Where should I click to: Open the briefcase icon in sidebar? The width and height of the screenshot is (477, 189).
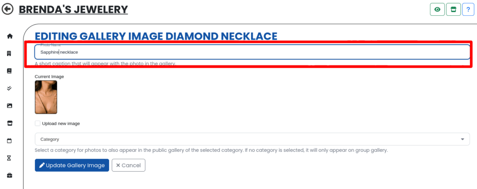10,175
